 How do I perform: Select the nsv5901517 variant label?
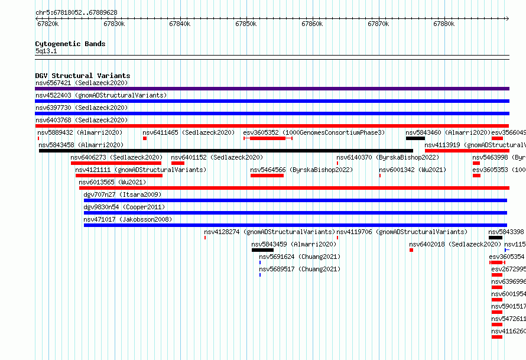pyautogui.click(x=508, y=306)
